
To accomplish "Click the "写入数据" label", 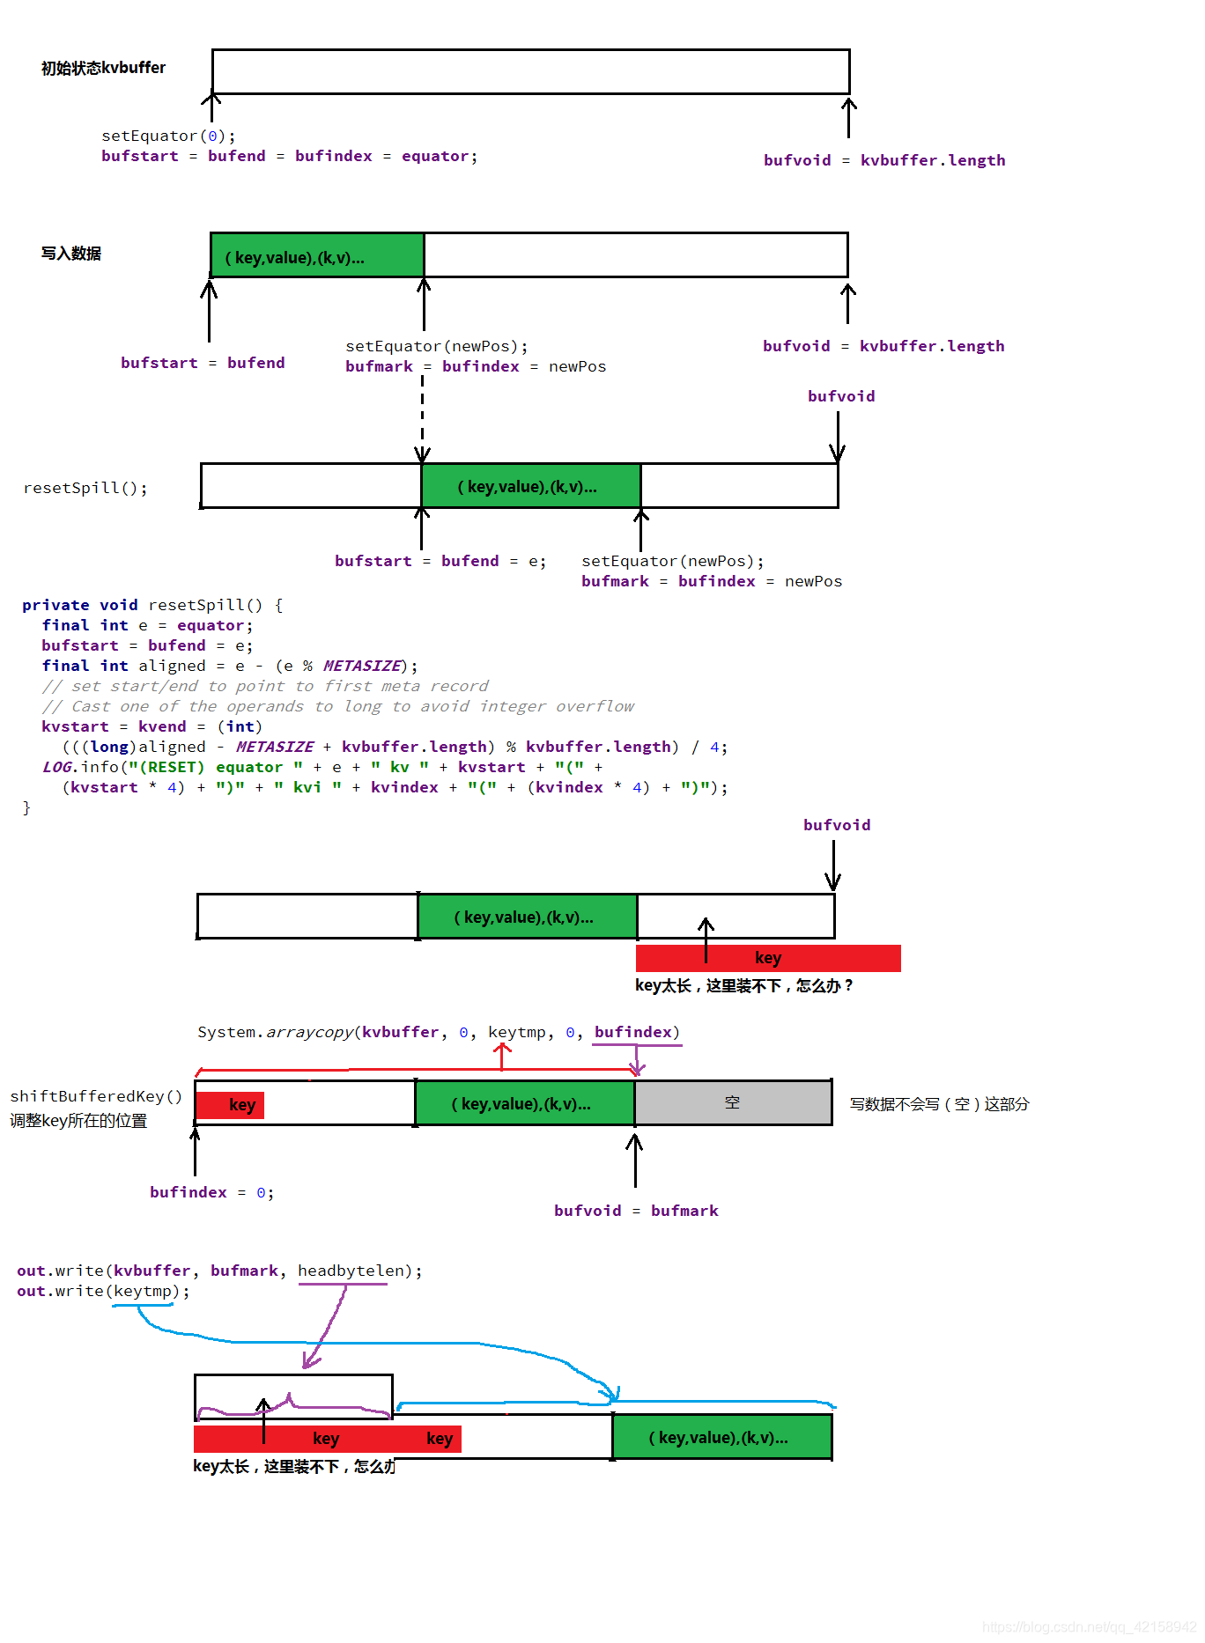I will tap(70, 254).
